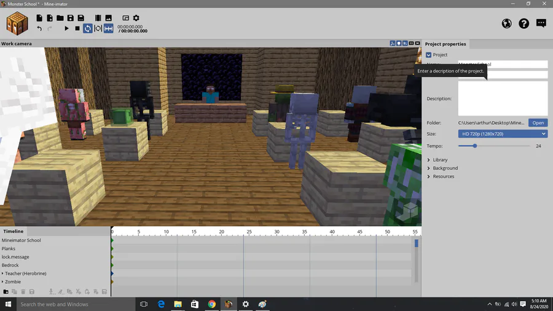Select the Project properties tab

(x=445, y=44)
